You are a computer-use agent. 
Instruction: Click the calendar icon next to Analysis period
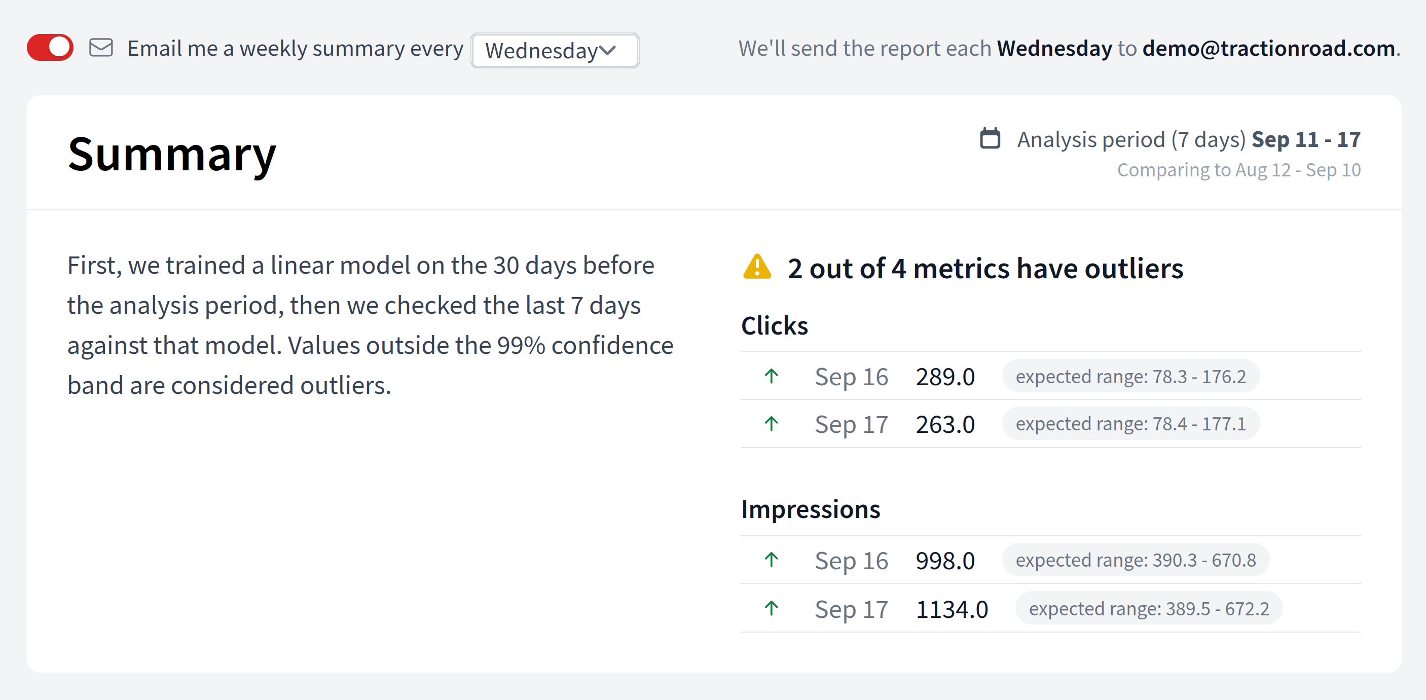991,139
